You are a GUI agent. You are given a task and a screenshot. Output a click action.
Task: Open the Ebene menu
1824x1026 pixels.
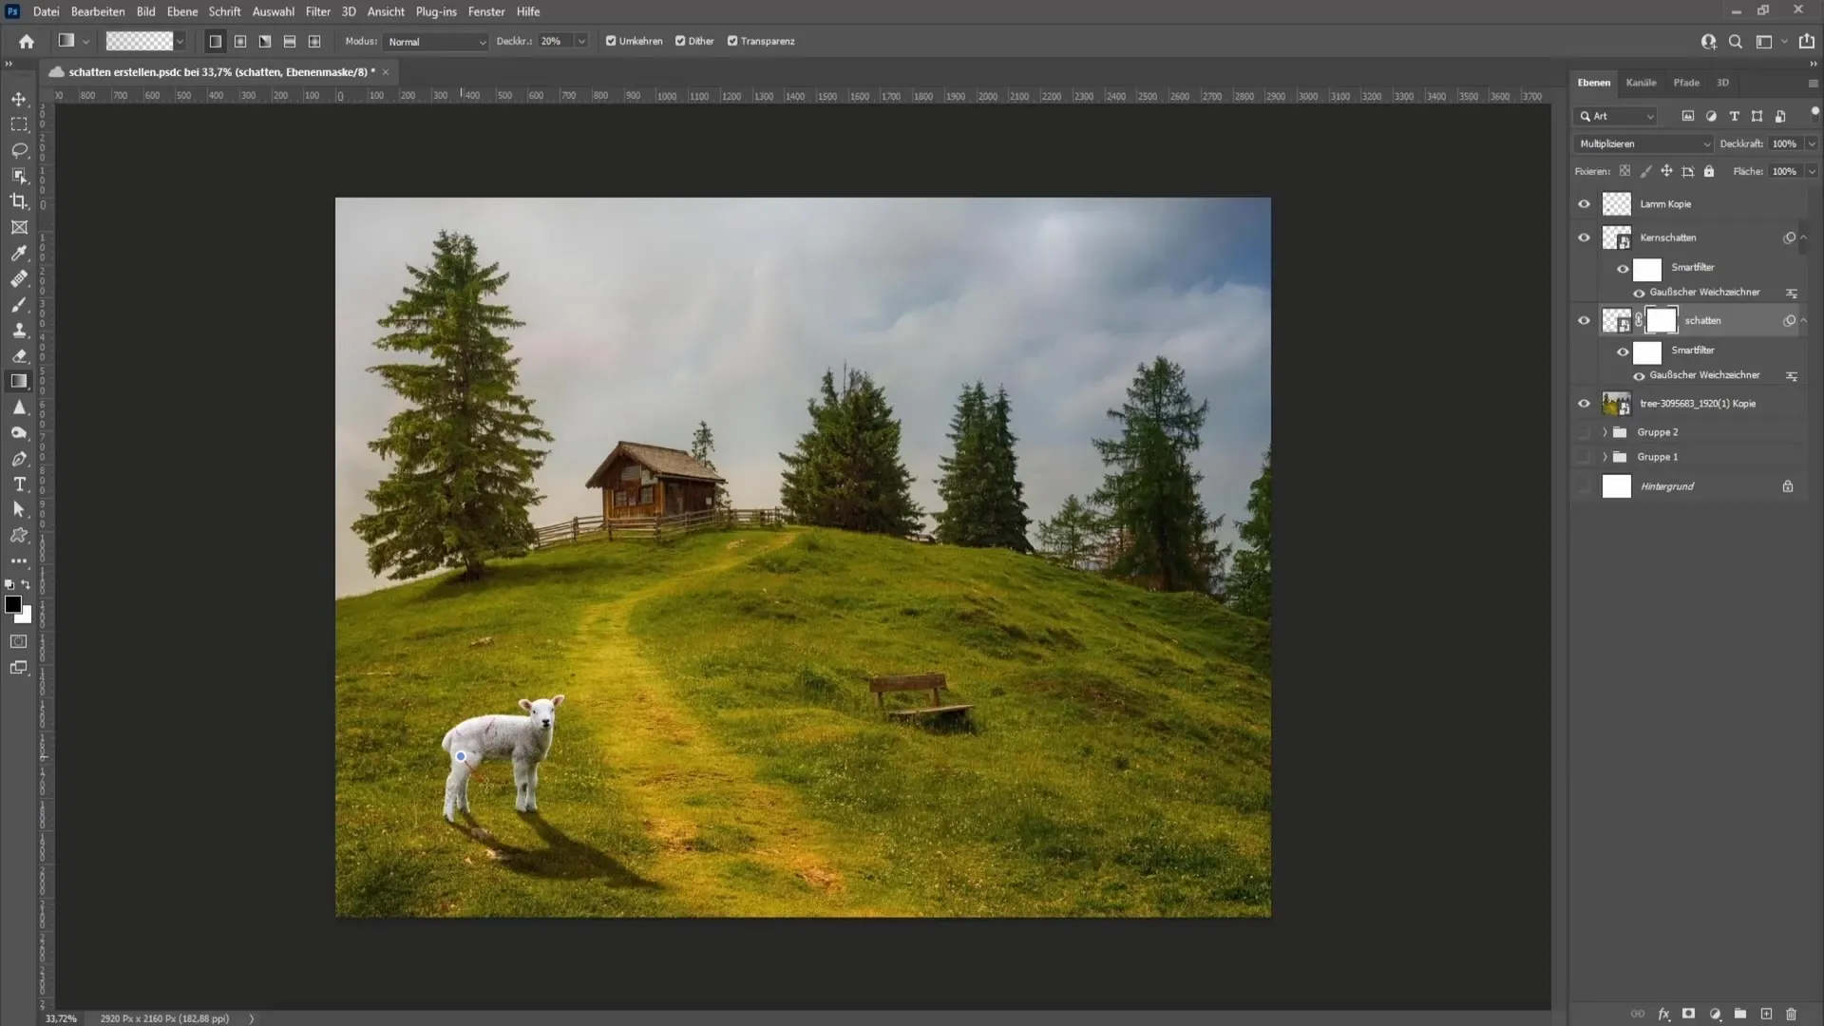pyautogui.click(x=180, y=11)
